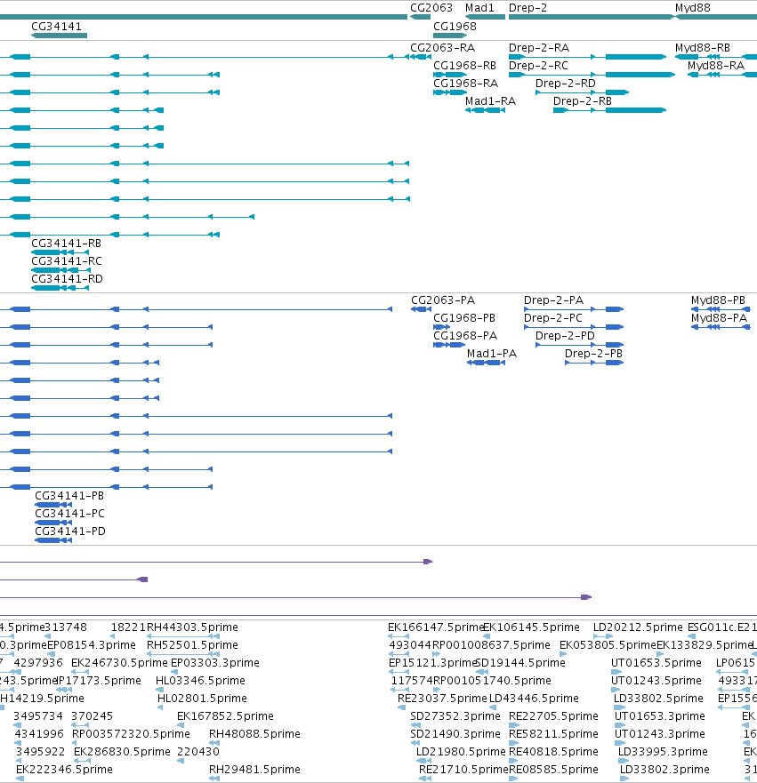Select EST UT01653.3prime

(659, 716)
